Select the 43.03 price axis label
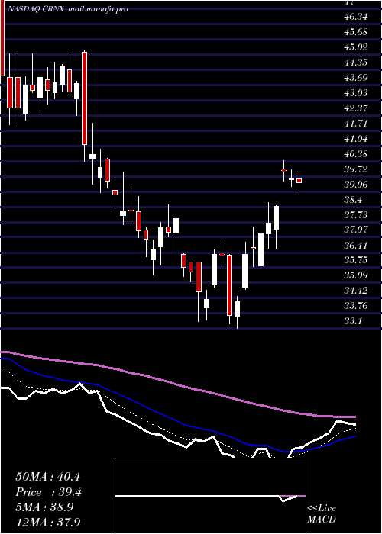This screenshot has height=534, width=382. [357, 92]
